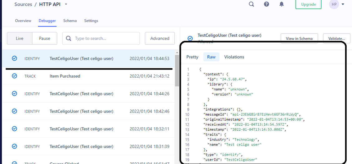The height and width of the screenshot is (164, 352).
Task: Select the TestCeligoUser event at 18:32:11
Action: (x=88, y=129)
